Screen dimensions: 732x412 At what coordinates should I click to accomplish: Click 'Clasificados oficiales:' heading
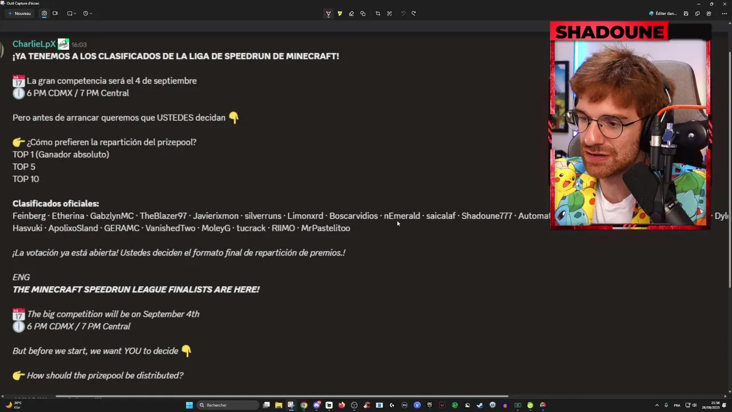click(55, 204)
